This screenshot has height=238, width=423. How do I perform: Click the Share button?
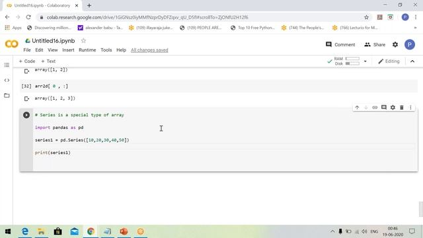[375, 44]
